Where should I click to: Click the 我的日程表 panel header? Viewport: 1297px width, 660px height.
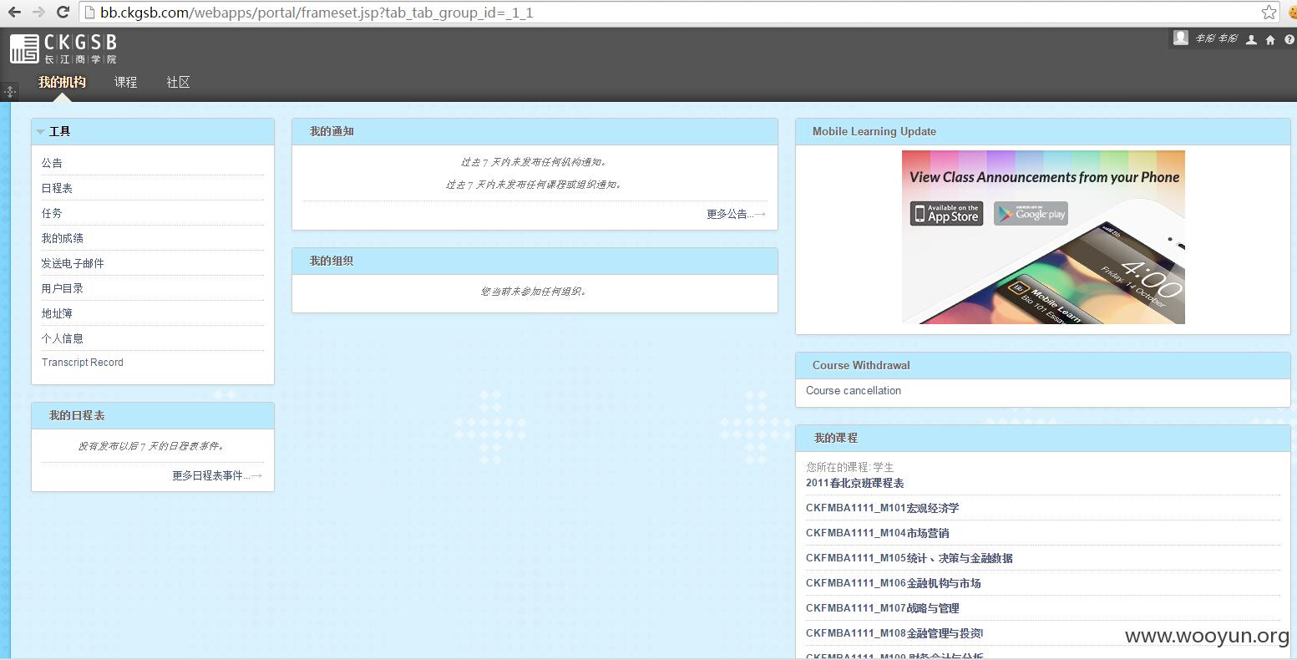(153, 416)
